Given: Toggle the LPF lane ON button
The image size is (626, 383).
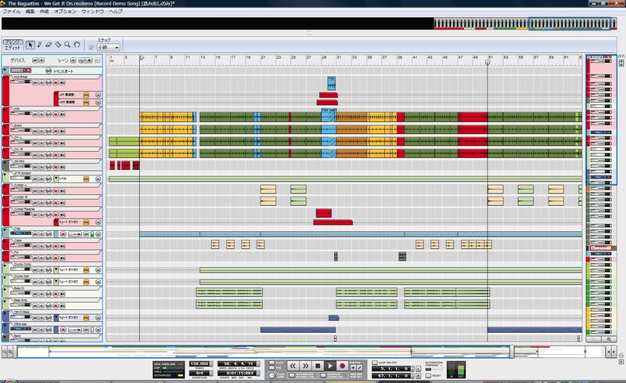Looking at the screenshot, I should 86,95.
